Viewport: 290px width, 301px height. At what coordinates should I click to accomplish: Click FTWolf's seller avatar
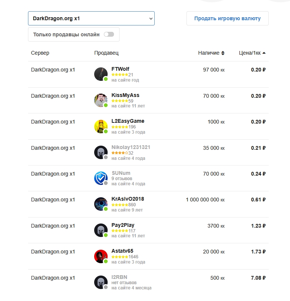(101, 74)
